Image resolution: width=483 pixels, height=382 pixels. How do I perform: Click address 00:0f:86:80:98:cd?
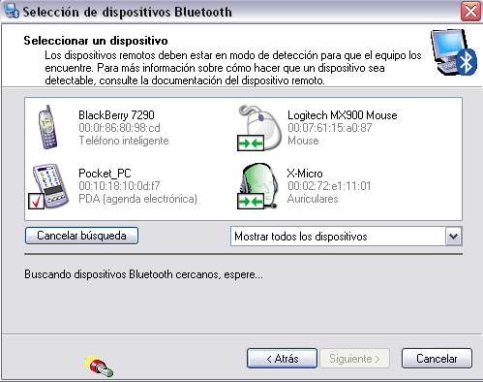[119, 128]
